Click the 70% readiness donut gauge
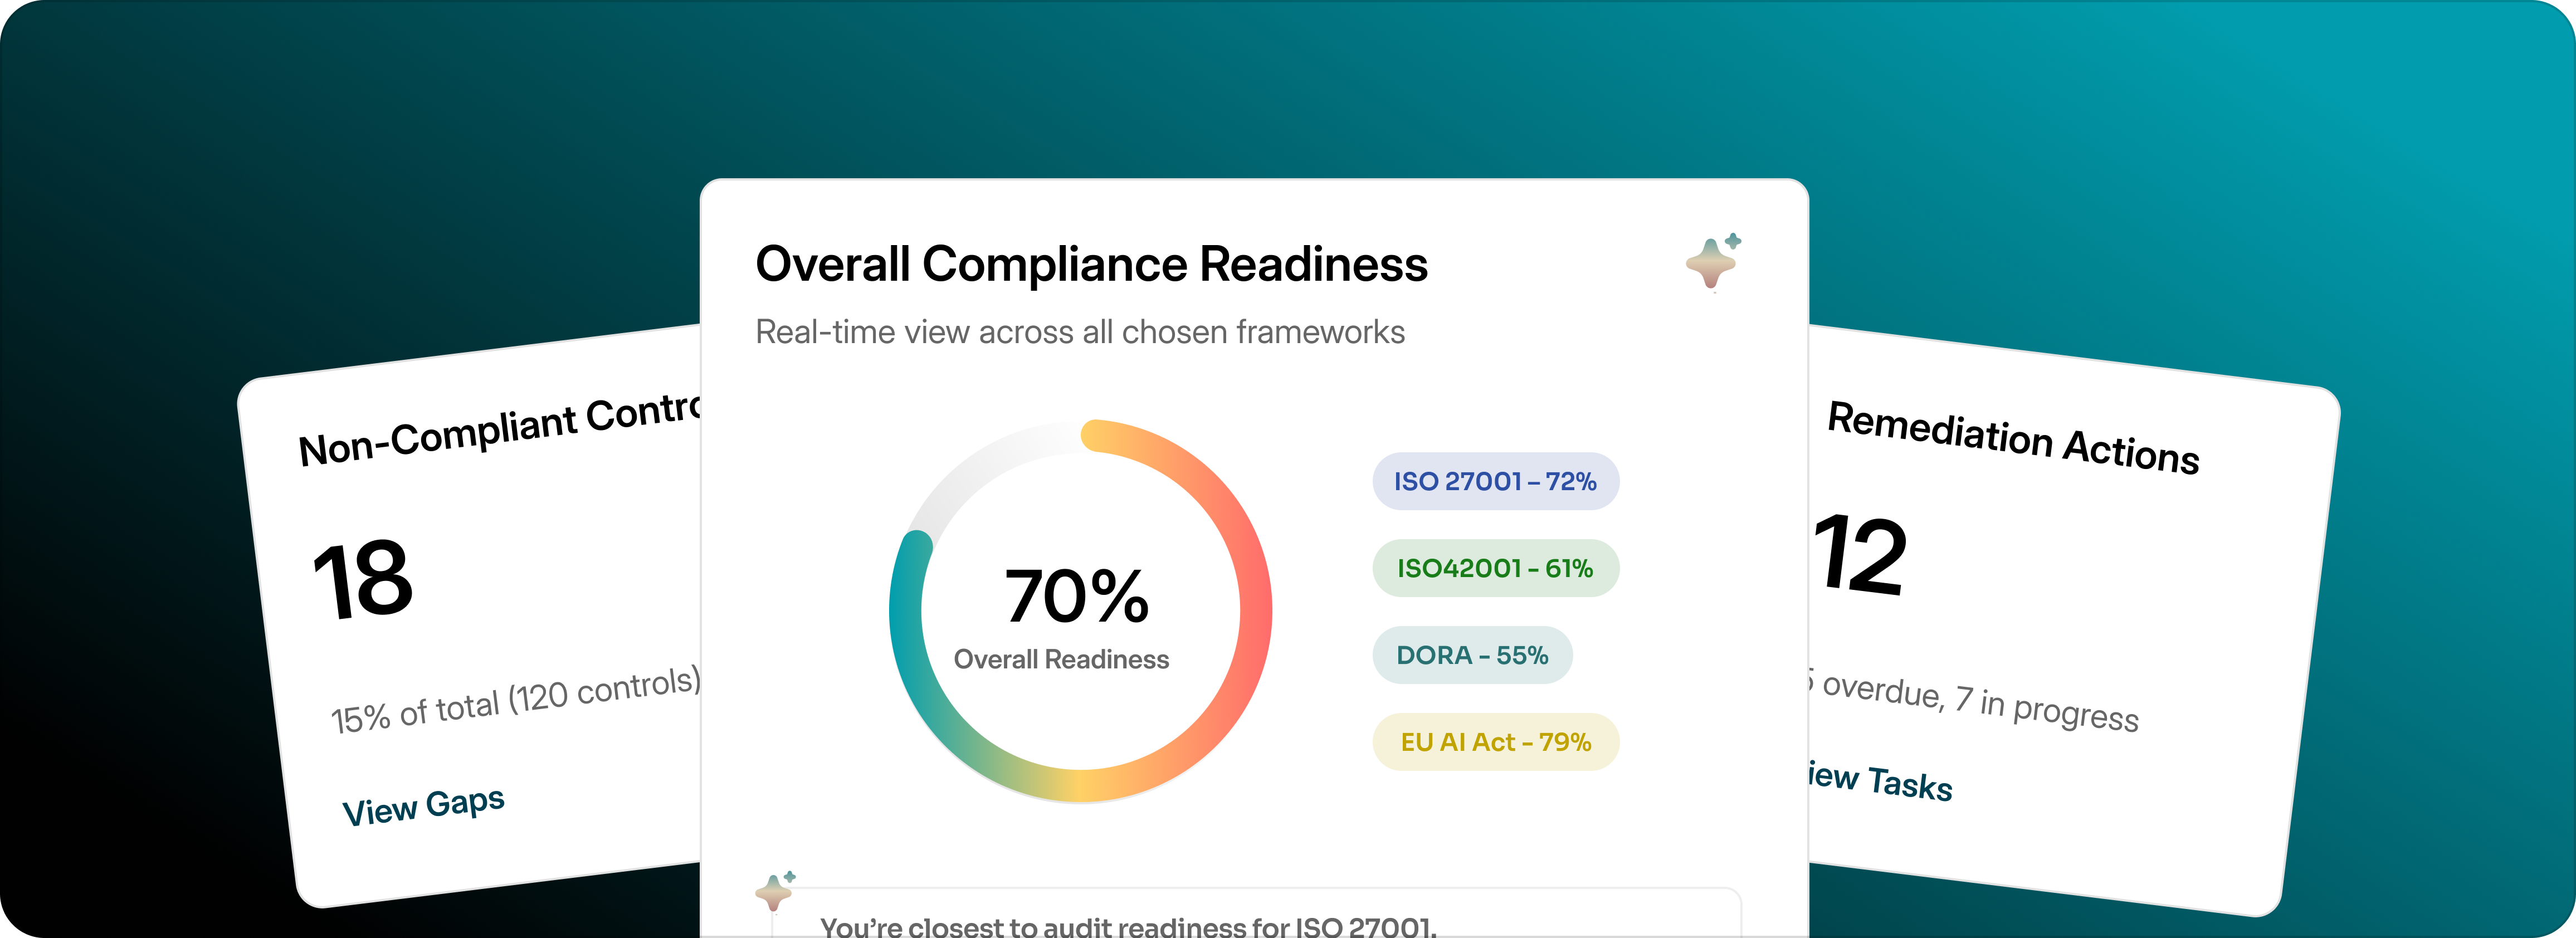2576x938 pixels. click(1080, 610)
